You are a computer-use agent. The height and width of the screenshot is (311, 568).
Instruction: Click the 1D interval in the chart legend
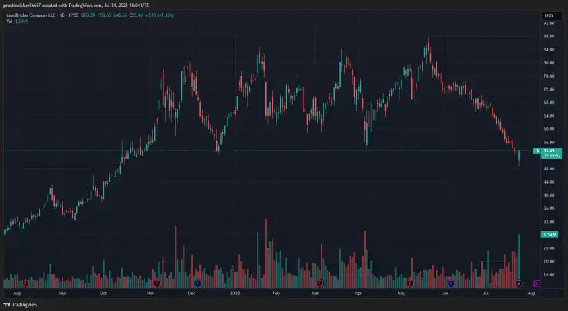pyautogui.click(x=64, y=15)
